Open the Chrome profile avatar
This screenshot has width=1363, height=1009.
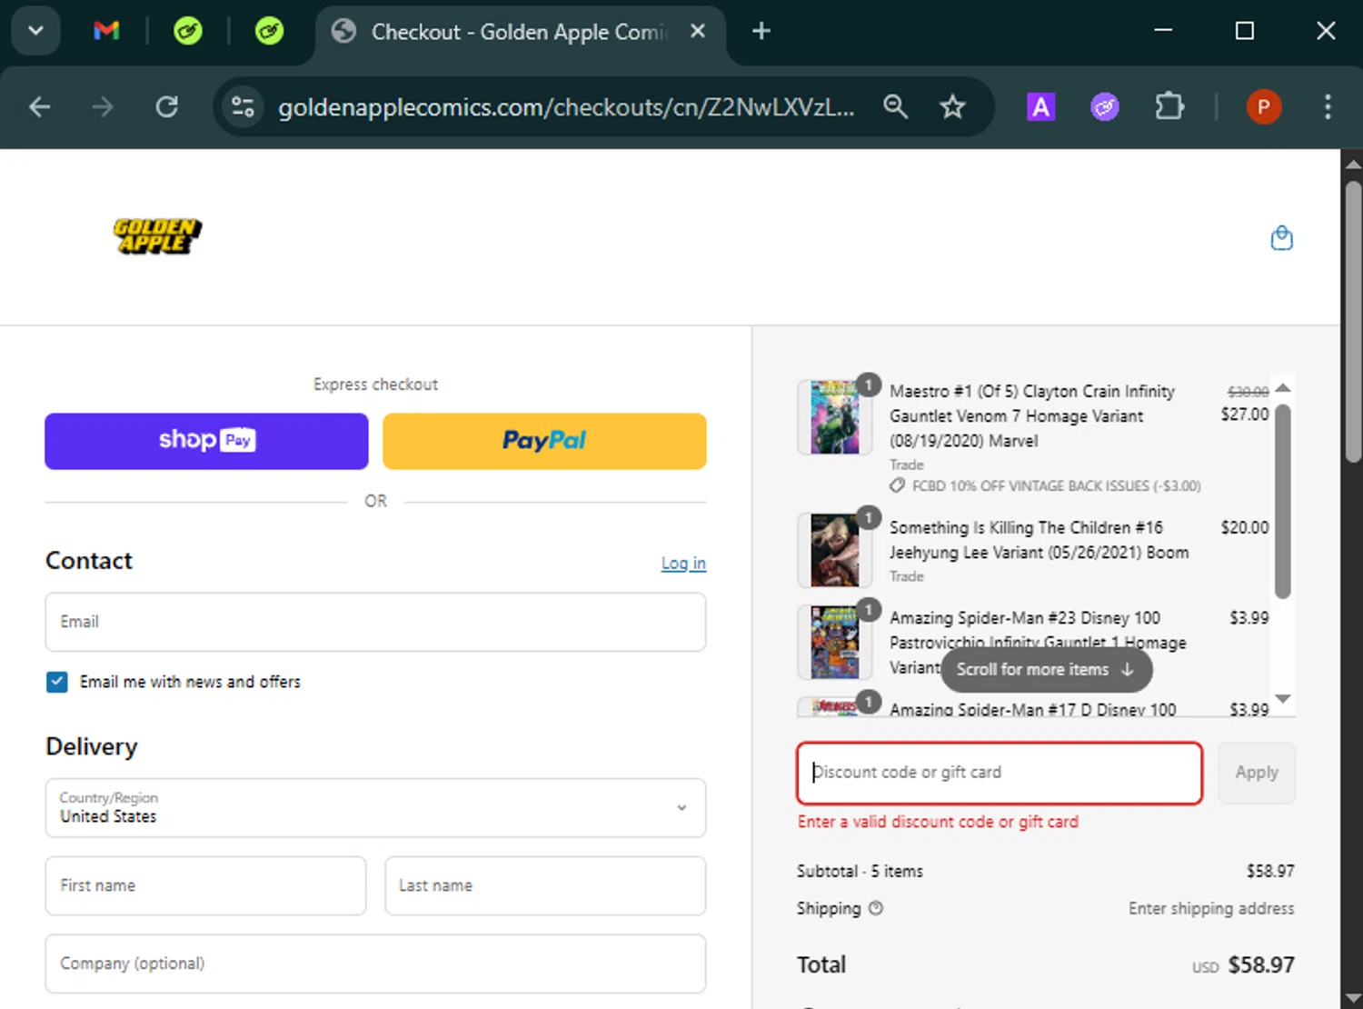click(x=1263, y=107)
